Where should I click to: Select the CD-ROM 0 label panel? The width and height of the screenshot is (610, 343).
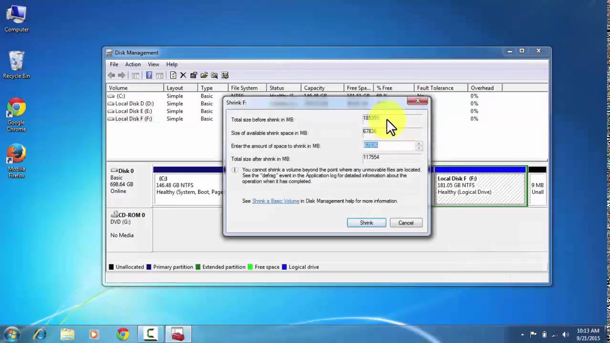pyautogui.click(x=129, y=231)
